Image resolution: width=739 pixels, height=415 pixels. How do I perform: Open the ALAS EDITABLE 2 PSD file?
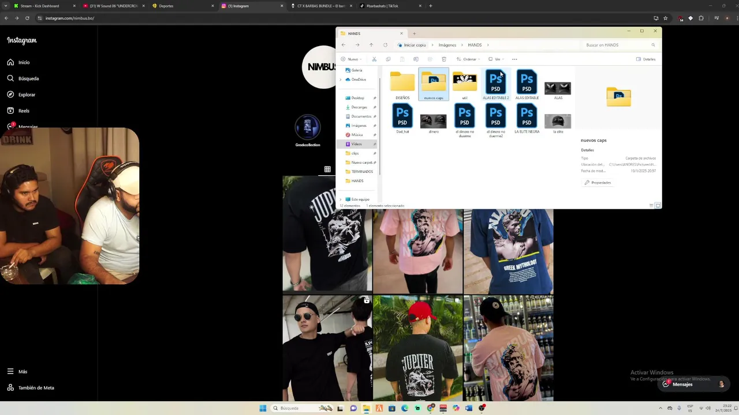pyautogui.click(x=495, y=84)
